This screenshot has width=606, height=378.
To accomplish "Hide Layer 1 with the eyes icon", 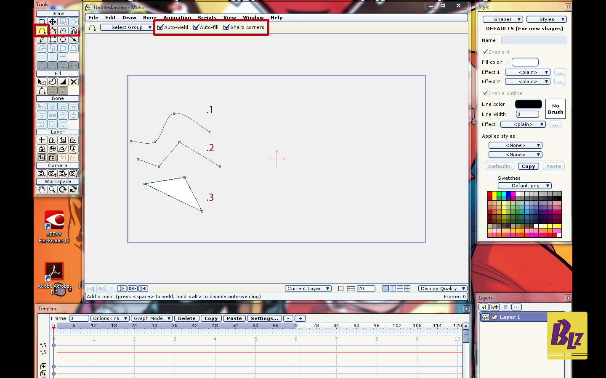I will point(486,317).
